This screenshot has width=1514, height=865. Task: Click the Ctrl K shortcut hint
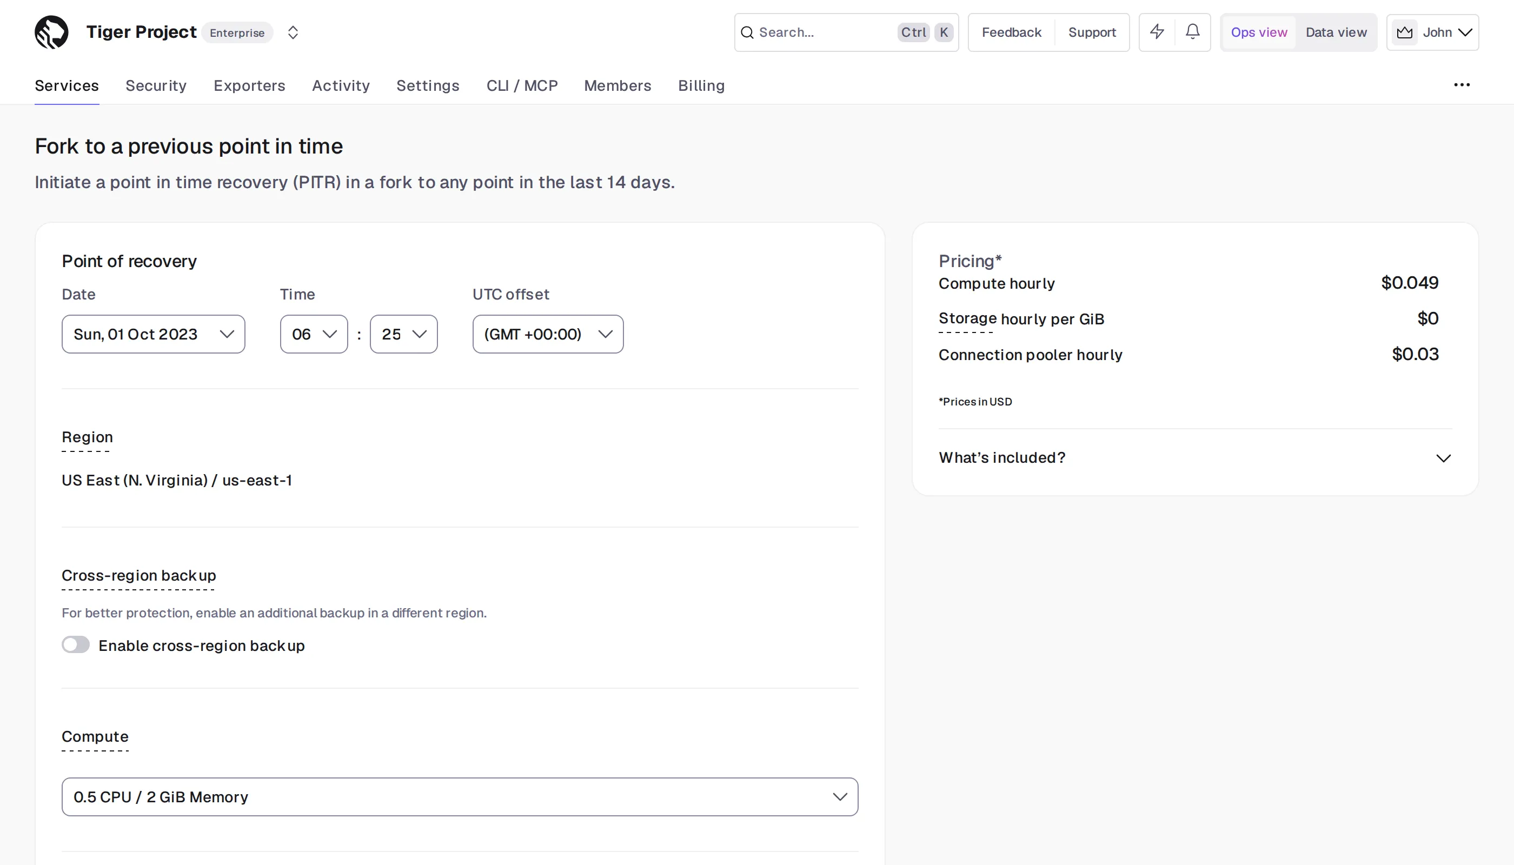pyautogui.click(x=926, y=32)
